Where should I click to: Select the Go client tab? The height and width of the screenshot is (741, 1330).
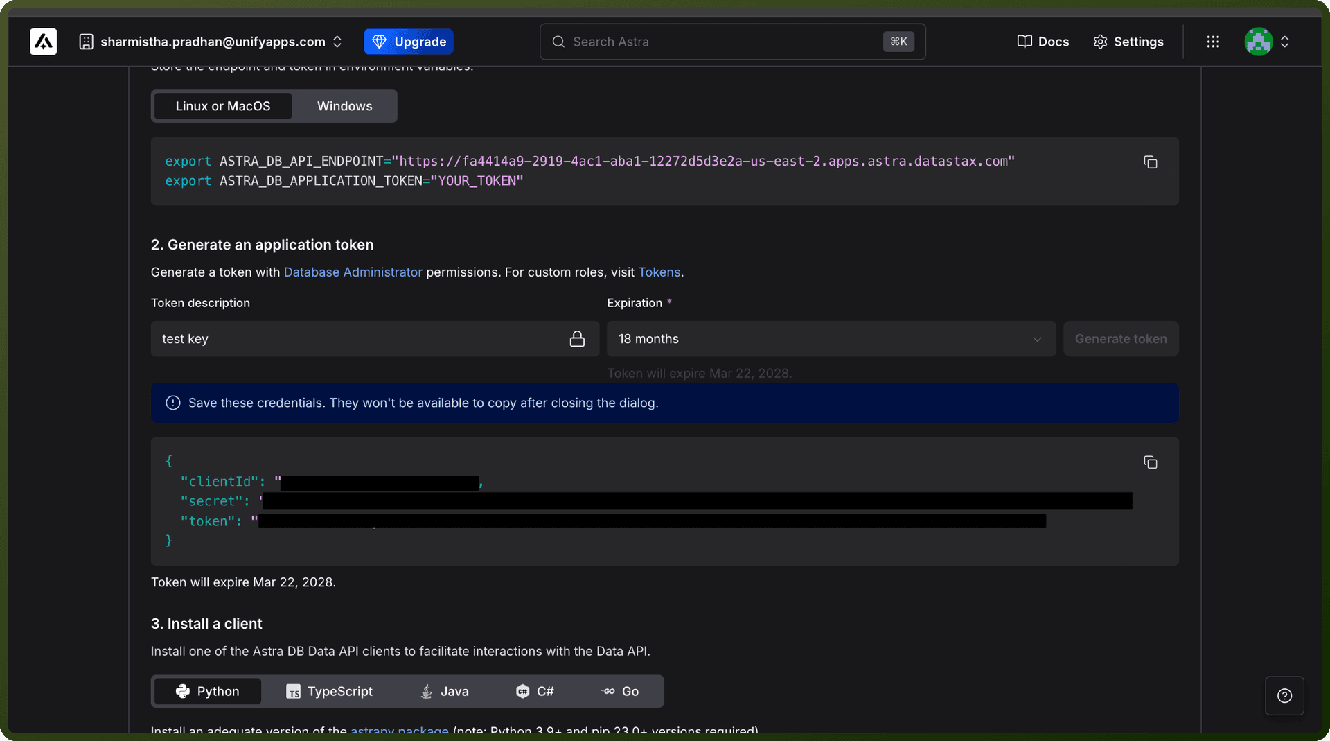coord(620,691)
